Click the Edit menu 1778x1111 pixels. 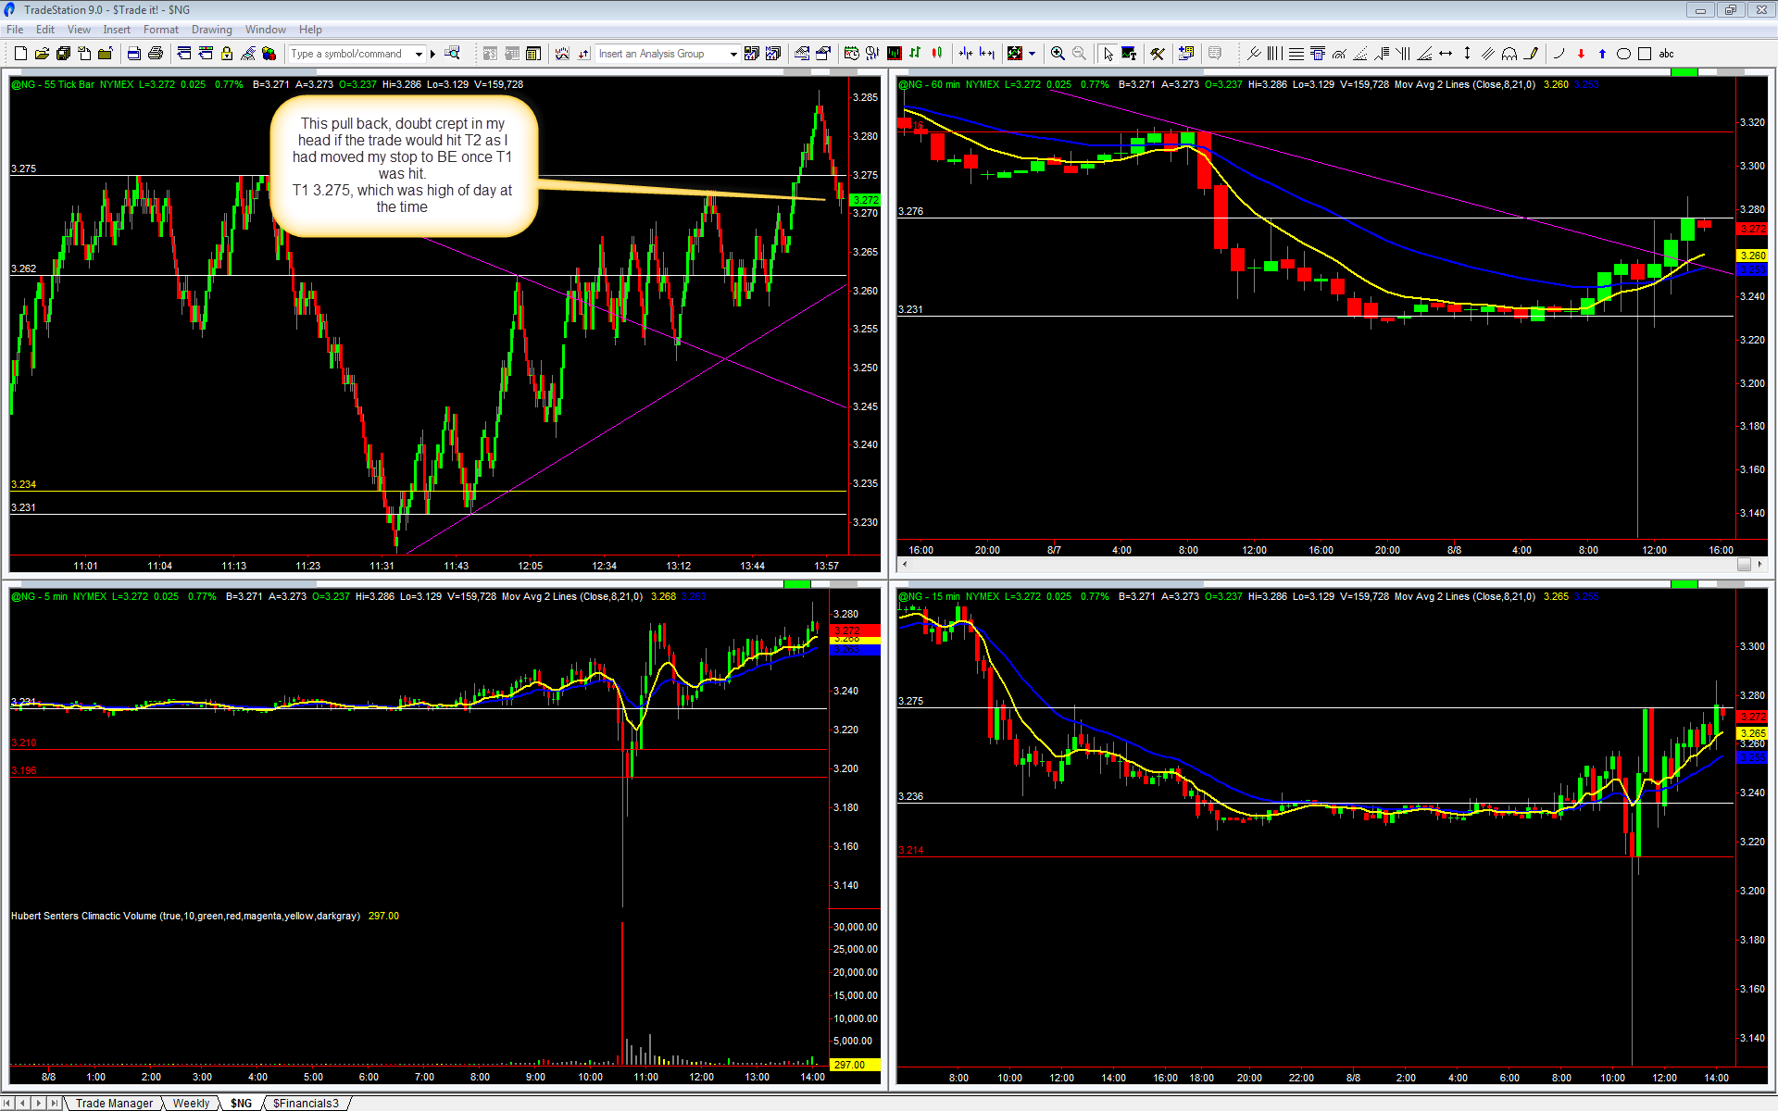45,30
